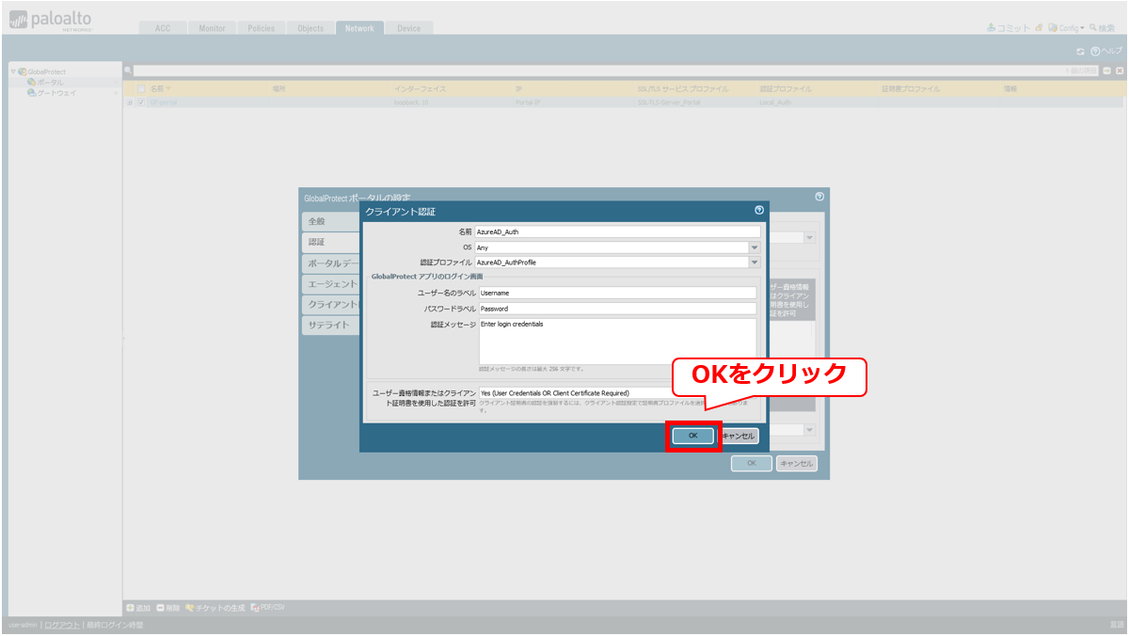Click the SSL/TLS サービス プロファイル column header
1129x636 pixels.
coord(682,88)
